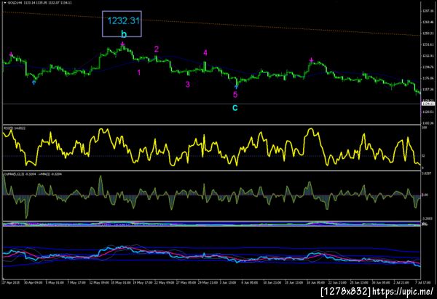Image resolution: width=437 pixels, height=299 pixels.
Task: Click the current price tag 1134.11 on axis
Action: coord(428,104)
